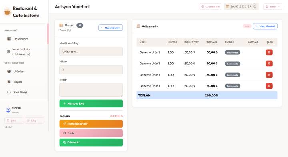
Task: Click the Adisyon receipt icon
Action: pyautogui.click(x=138, y=26)
